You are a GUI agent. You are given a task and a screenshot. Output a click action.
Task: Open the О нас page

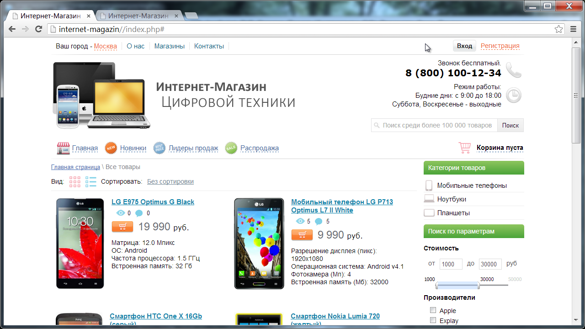click(136, 46)
